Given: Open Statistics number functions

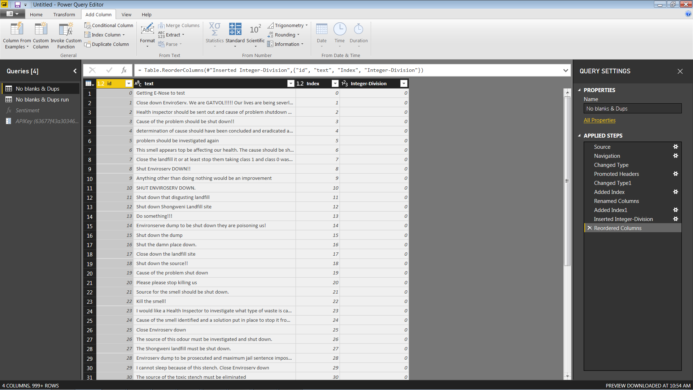Looking at the screenshot, I should click(x=214, y=30).
